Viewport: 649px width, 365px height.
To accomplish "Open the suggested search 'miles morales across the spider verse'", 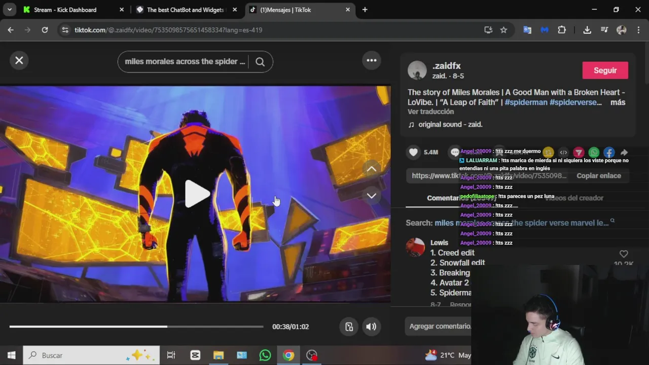I will (521, 223).
